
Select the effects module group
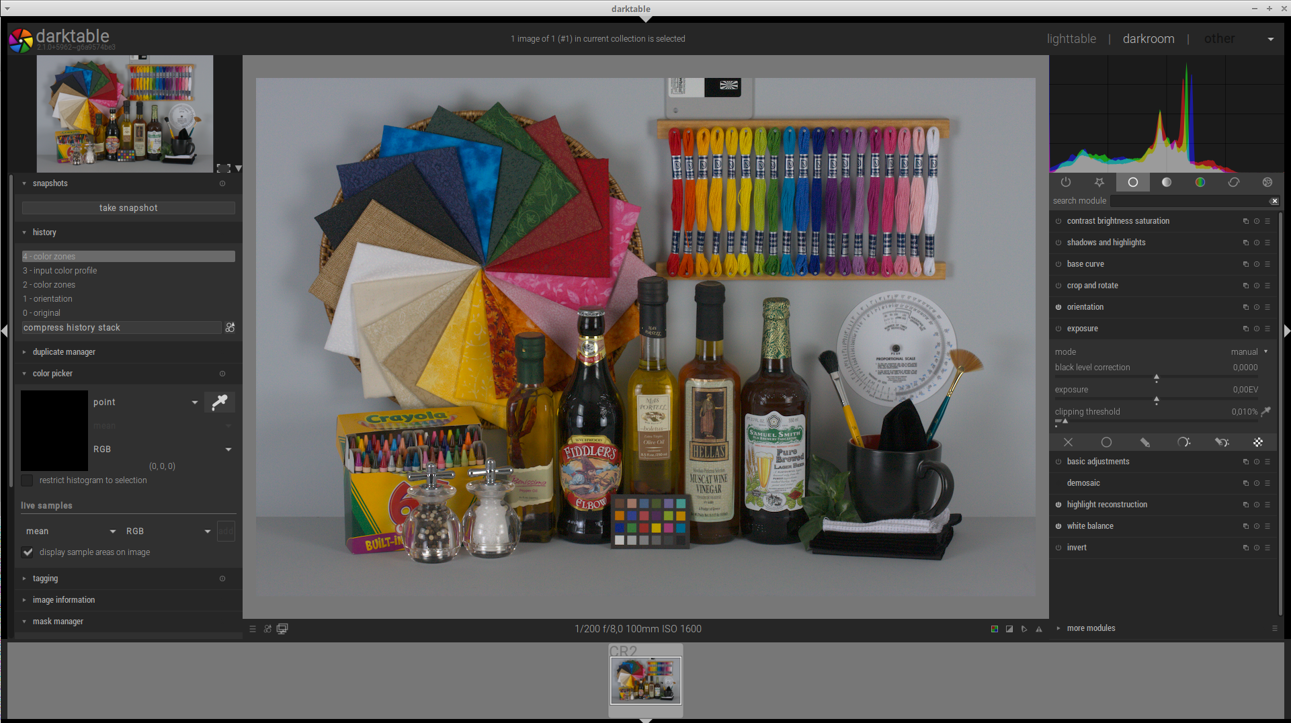click(1267, 182)
